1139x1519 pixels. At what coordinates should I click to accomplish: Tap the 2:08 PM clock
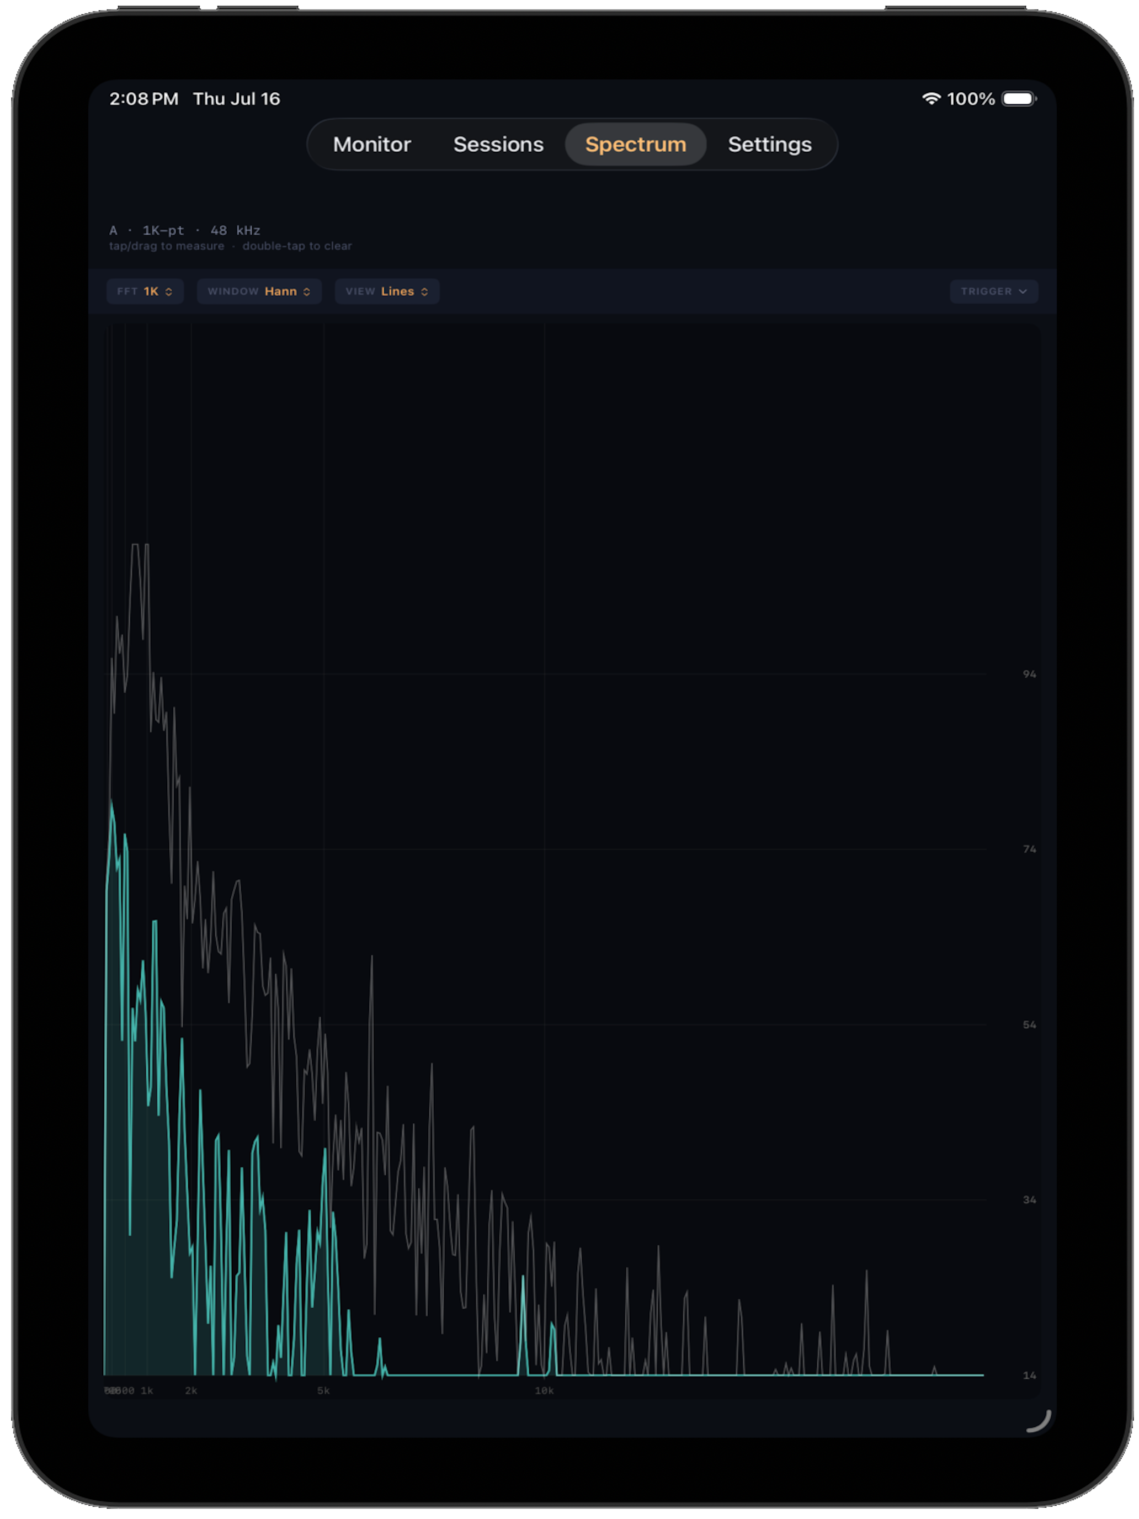point(143,99)
